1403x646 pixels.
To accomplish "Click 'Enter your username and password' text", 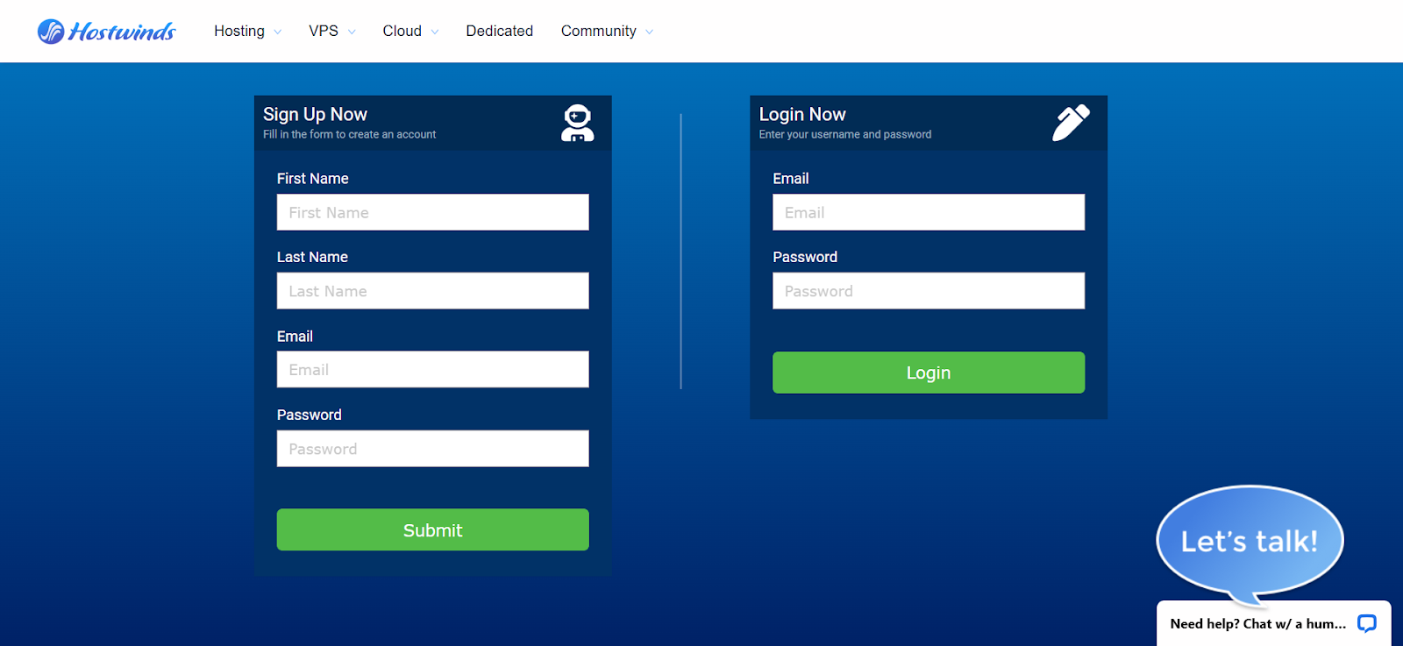I will [845, 134].
